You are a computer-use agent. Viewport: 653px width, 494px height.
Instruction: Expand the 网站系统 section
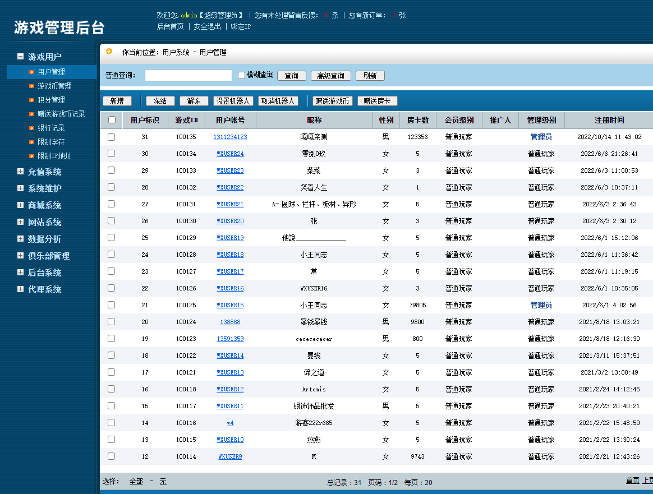point(20,222)
